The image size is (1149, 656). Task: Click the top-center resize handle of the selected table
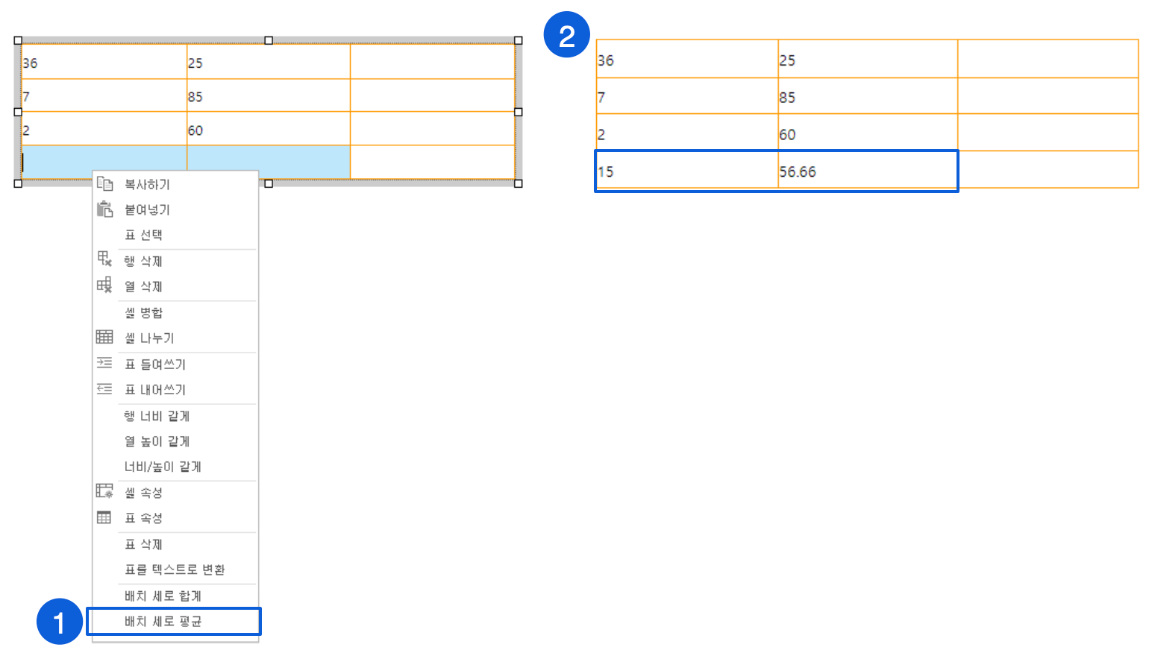[269, 40]
